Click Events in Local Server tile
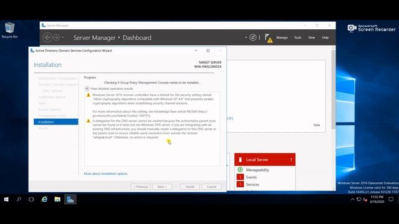Viewport: 399px width, 224px height. click(x=251, y=177)
